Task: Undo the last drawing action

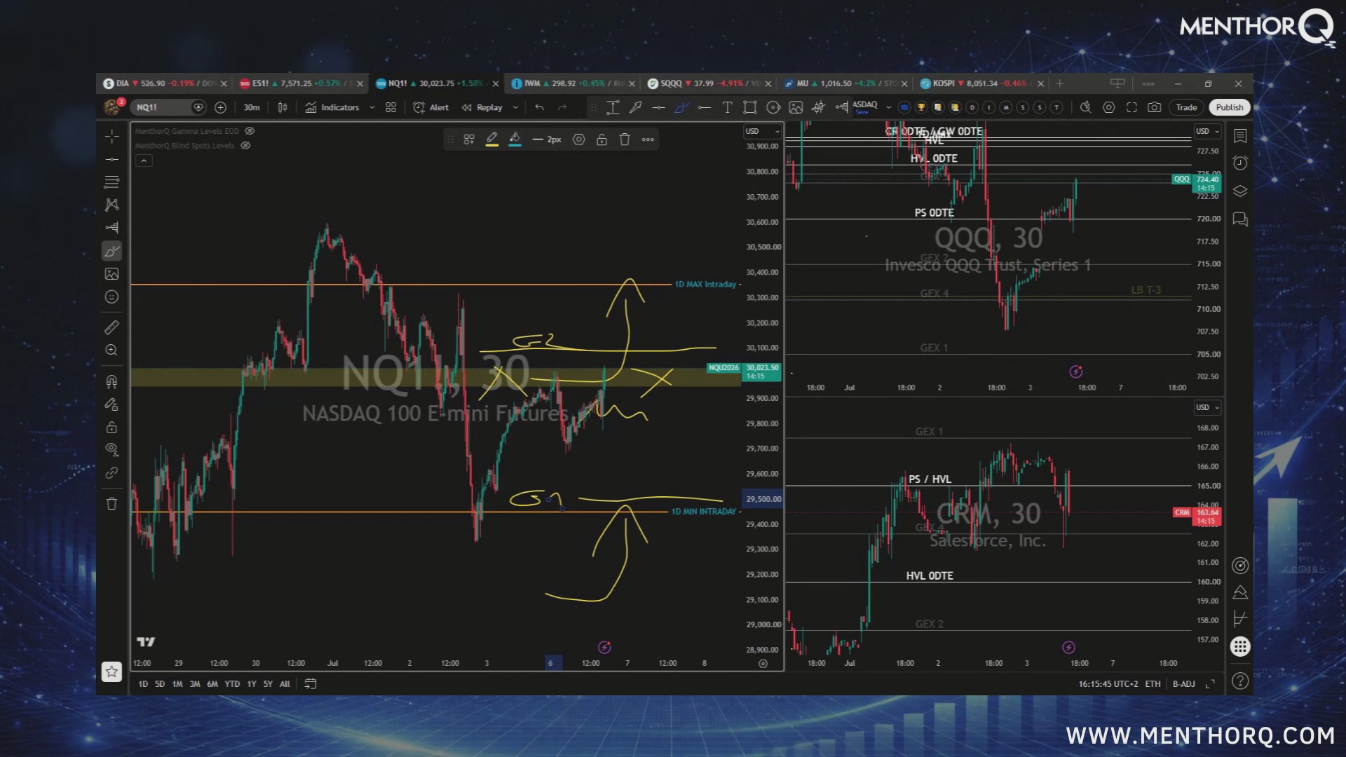Action: (x=539, y=107)
